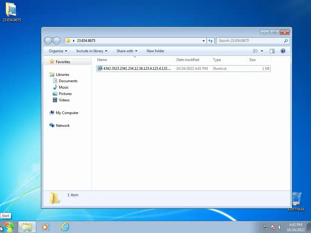Create a New folder

pyautogui.click(x=155, y=51)
